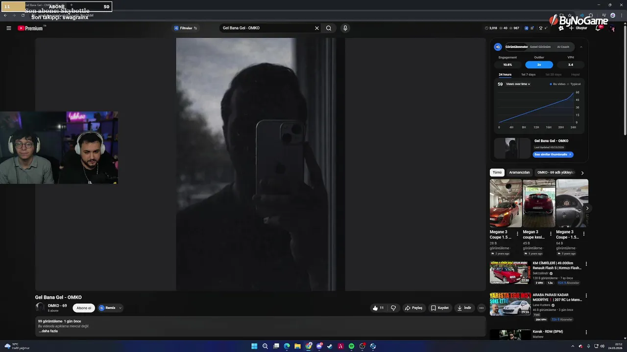This screenshot has height=352, width=627.
Task: Click the Oluştur create button
Action: click(x=578, y=28)
